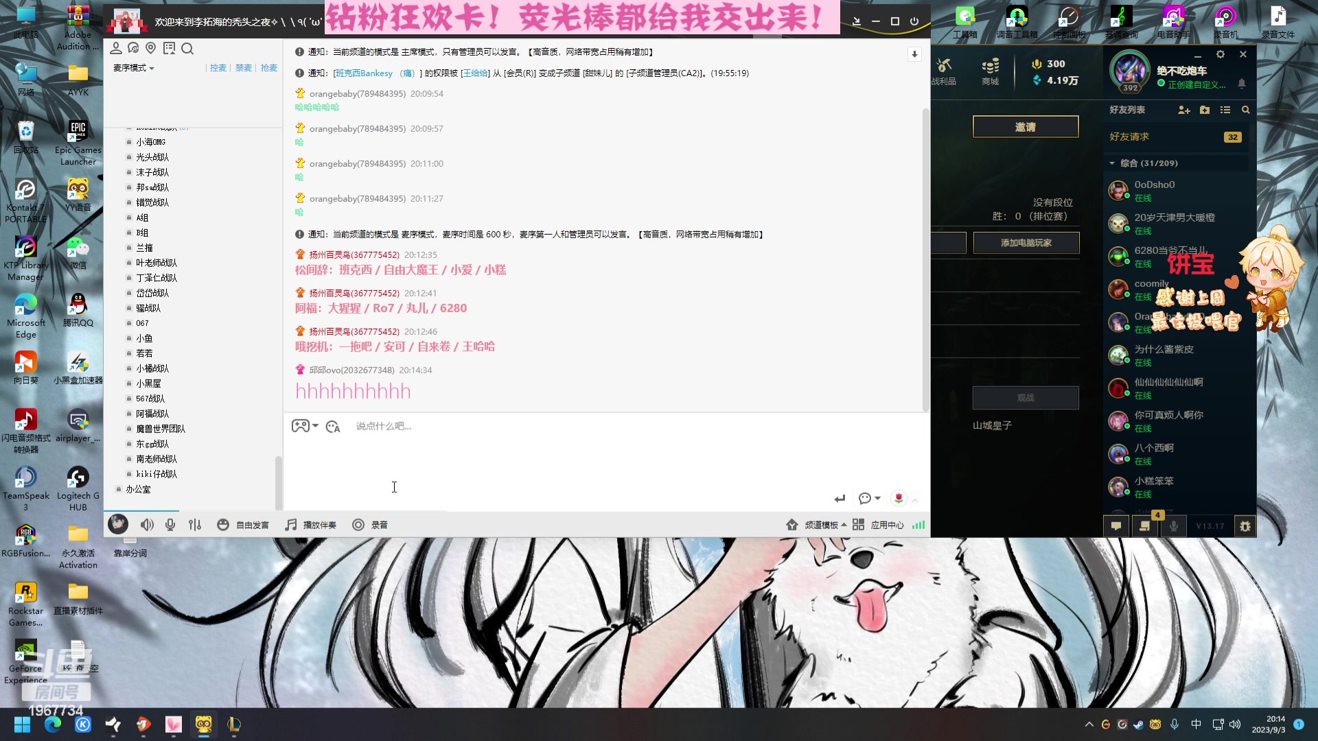Create new friend folder icon
Screen dimensions: 1318x741
pos(1205,110)
